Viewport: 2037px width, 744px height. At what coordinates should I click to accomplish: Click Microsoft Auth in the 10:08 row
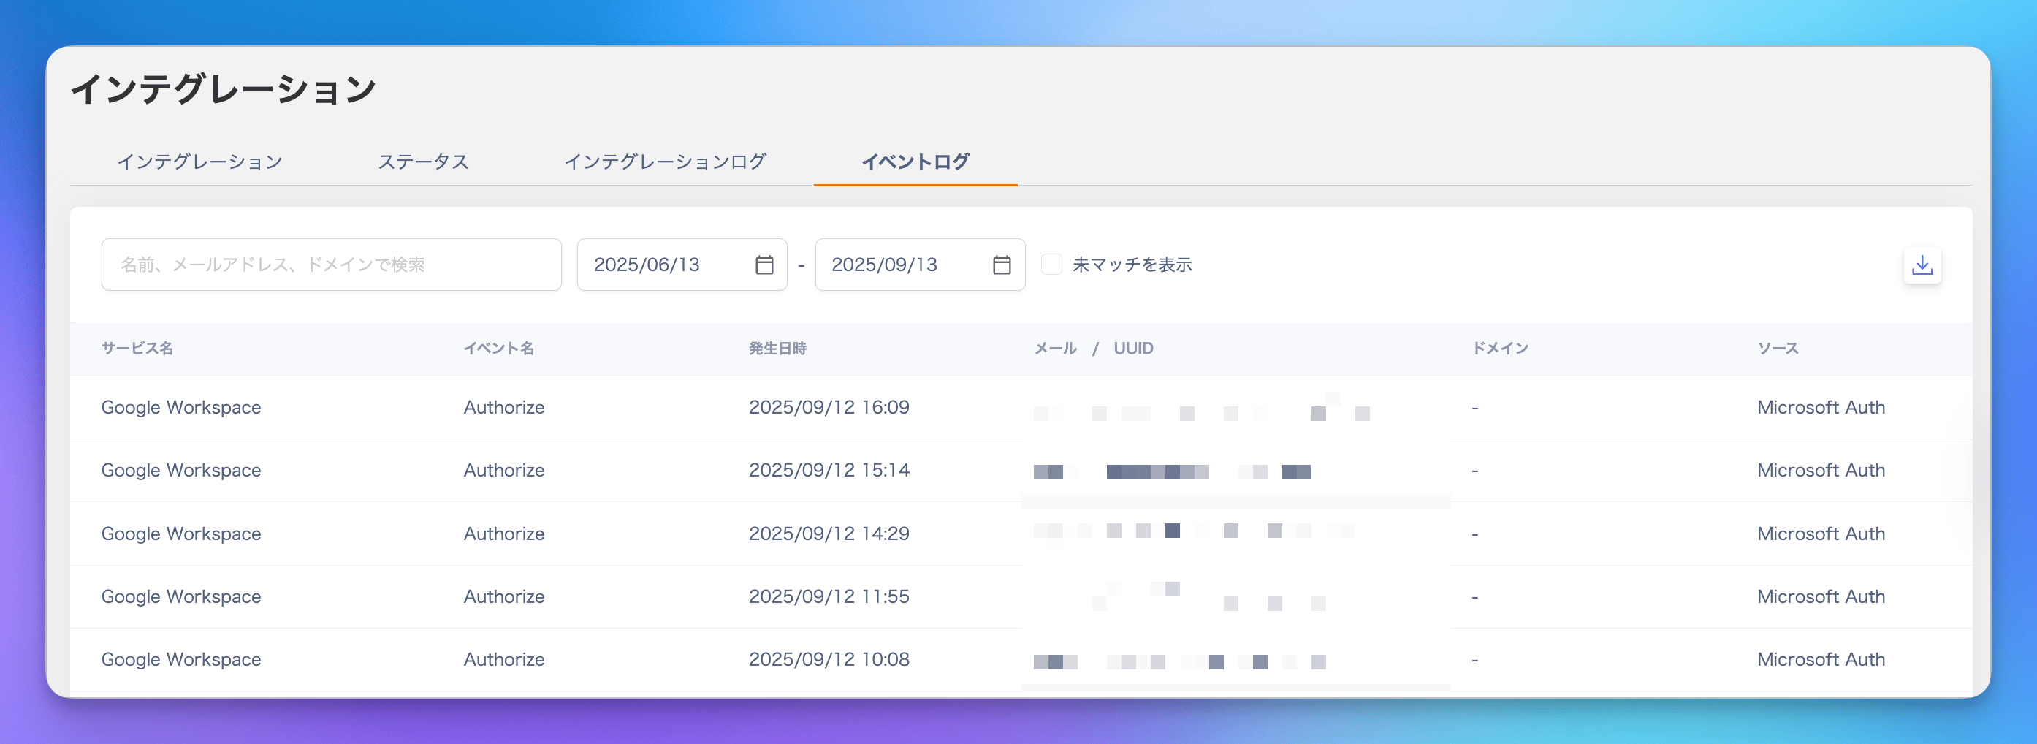(x=1821, y=659)
